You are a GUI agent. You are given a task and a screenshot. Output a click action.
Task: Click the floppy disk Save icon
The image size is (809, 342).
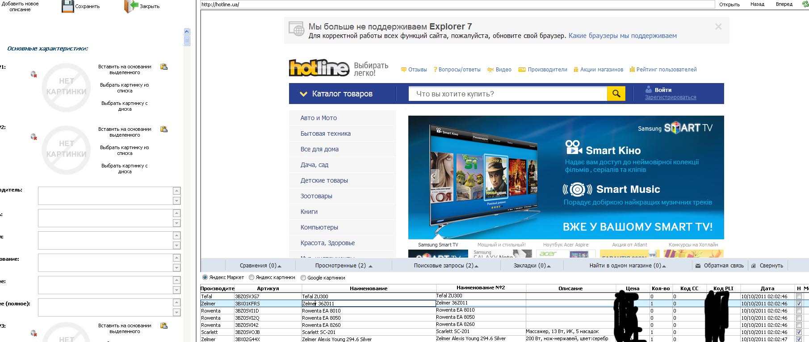coord(67,6)
